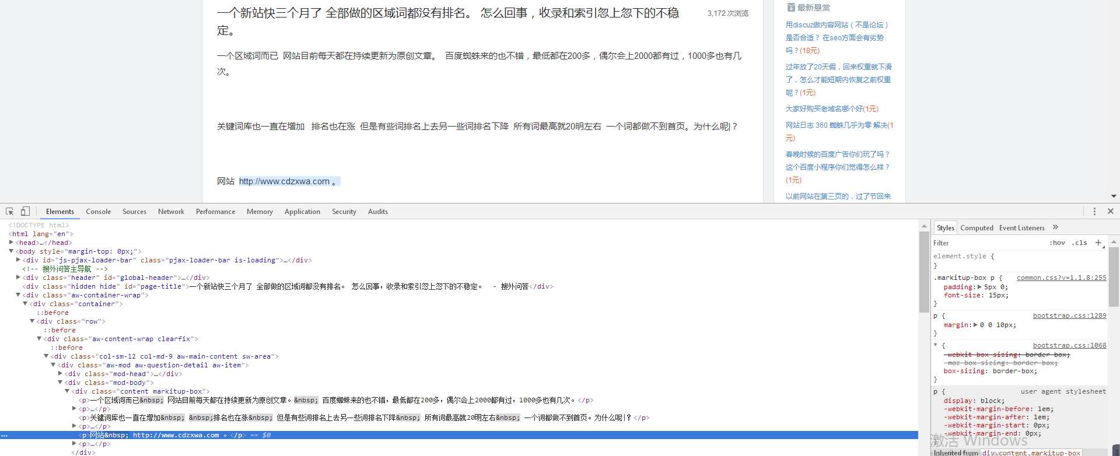
Task: Open the Console tab
Action: point(98,212)
